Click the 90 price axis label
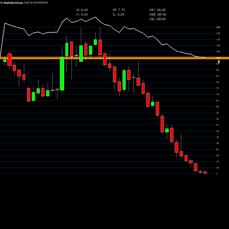 pyautogui.click(x=218, y=70)
